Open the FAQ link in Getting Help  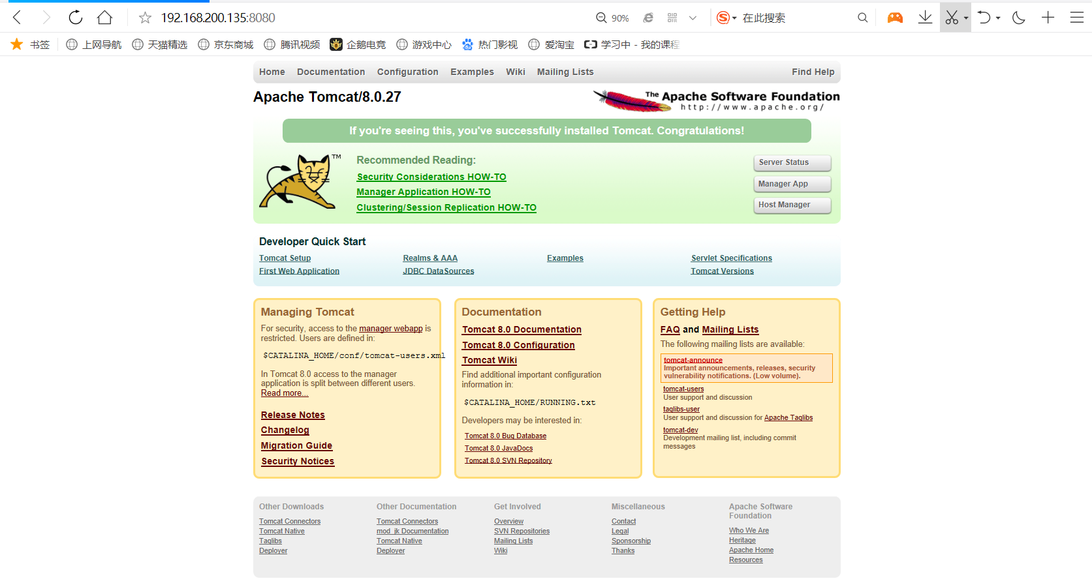coord(670,330)
